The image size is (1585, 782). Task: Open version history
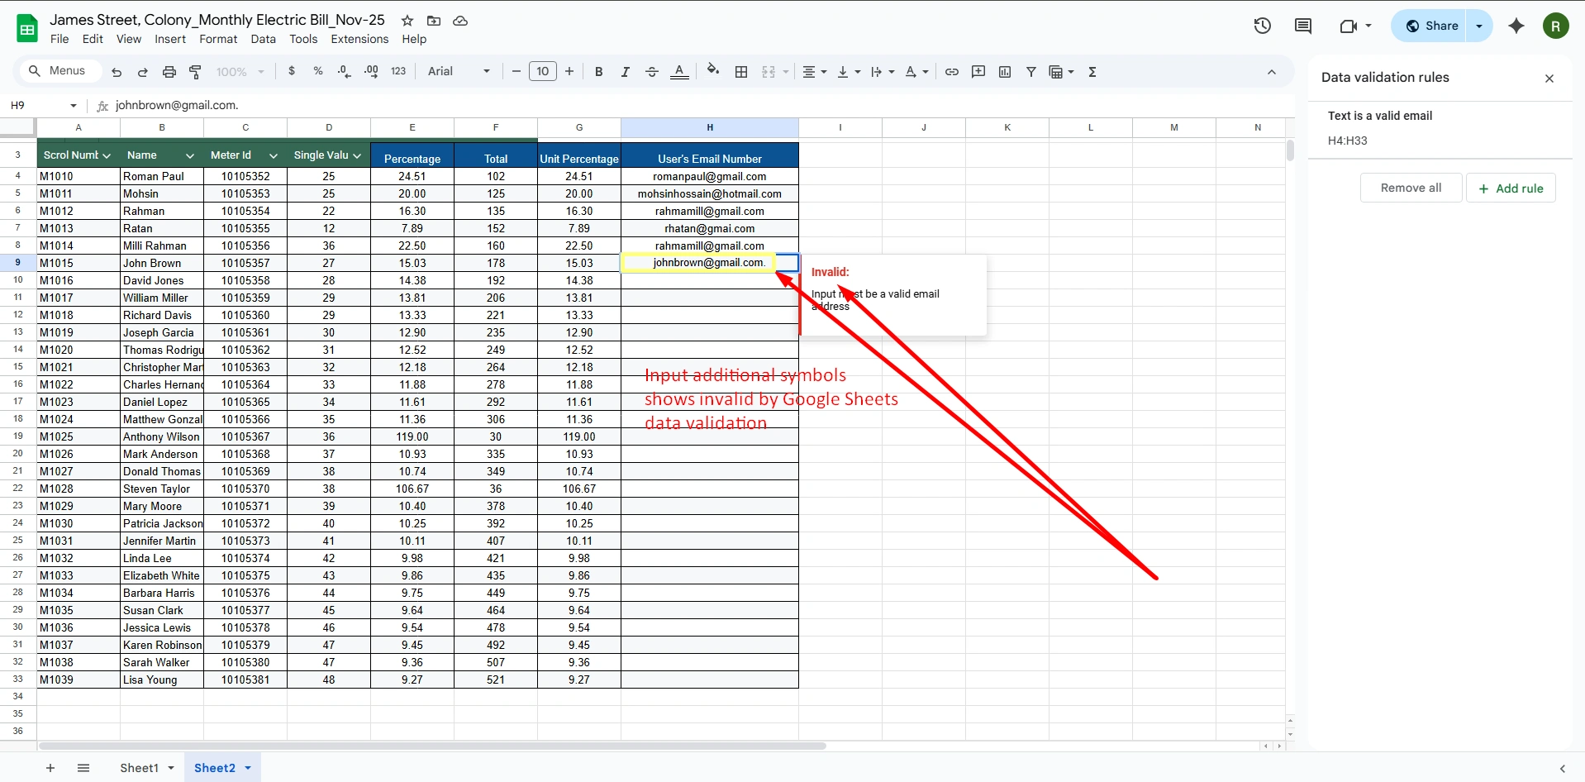[1262, 26]
